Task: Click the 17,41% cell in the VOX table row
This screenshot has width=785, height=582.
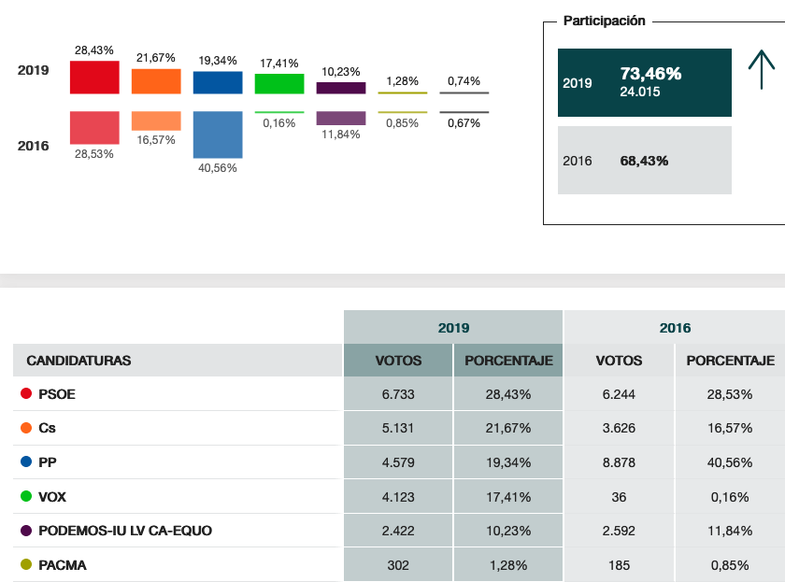Action: coord(508,497)
